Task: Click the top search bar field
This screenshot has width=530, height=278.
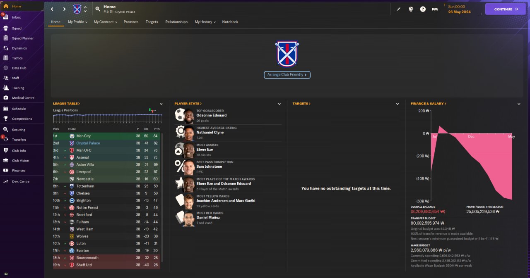Action: (x=241, y=9)
